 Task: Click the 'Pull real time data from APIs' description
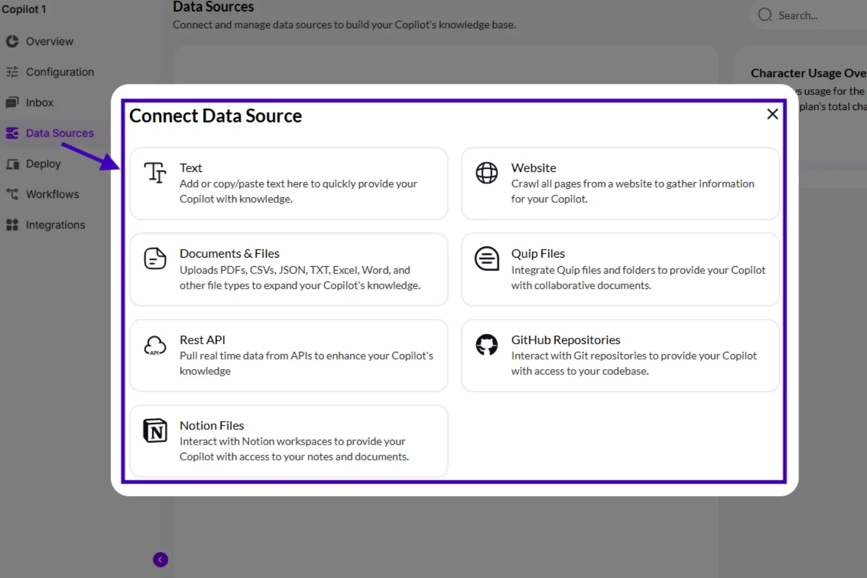coord(306,363)
